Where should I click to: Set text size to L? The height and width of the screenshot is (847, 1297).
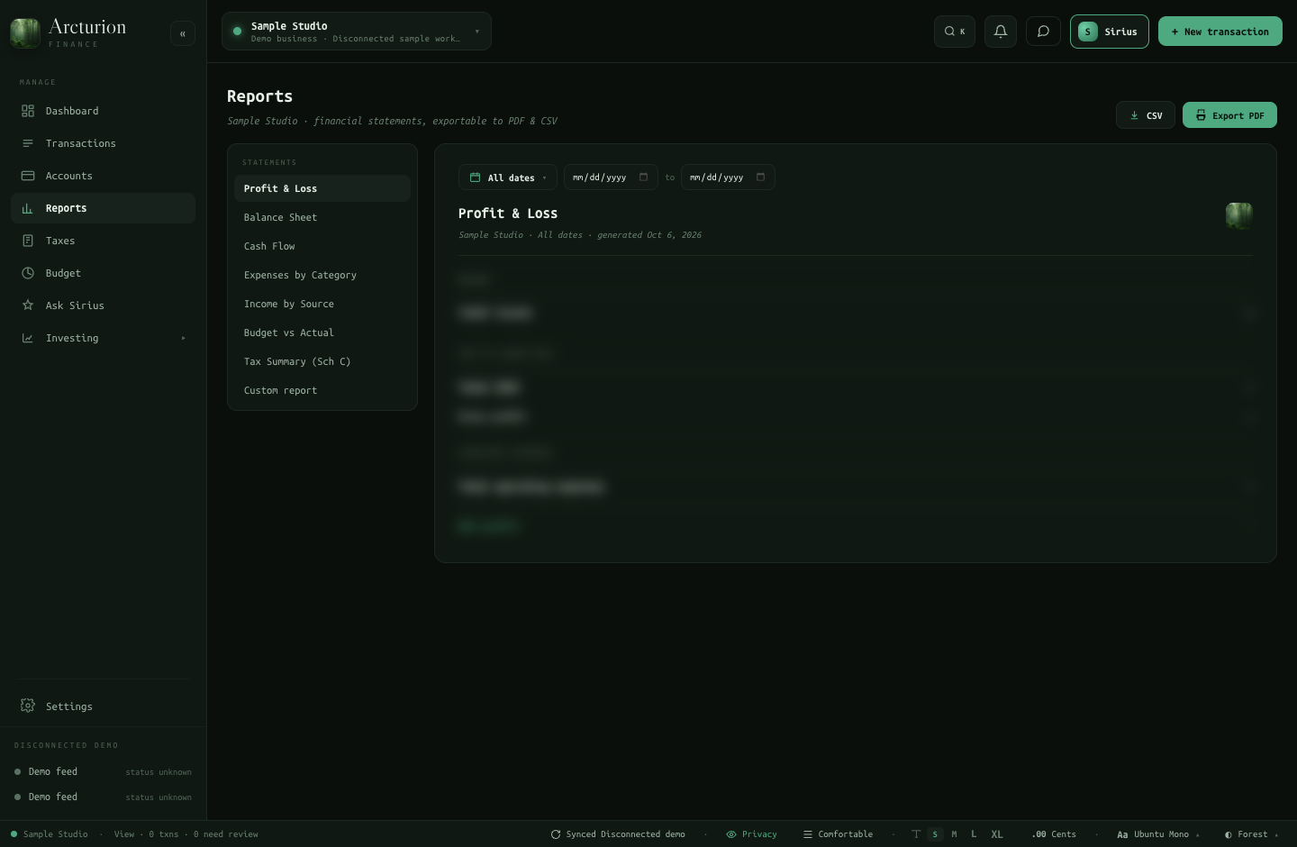click(x=974, y=834)
